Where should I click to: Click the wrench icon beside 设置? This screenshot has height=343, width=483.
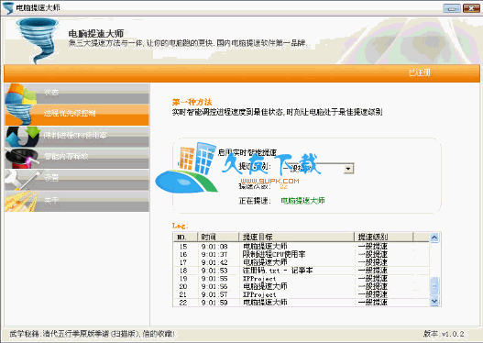22,180
